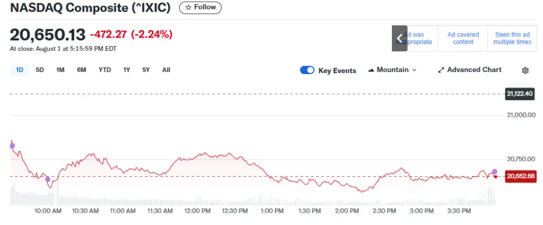The image size is (543, 225).
Task: Toggle the Key Events switch
Action: [307, 70]
